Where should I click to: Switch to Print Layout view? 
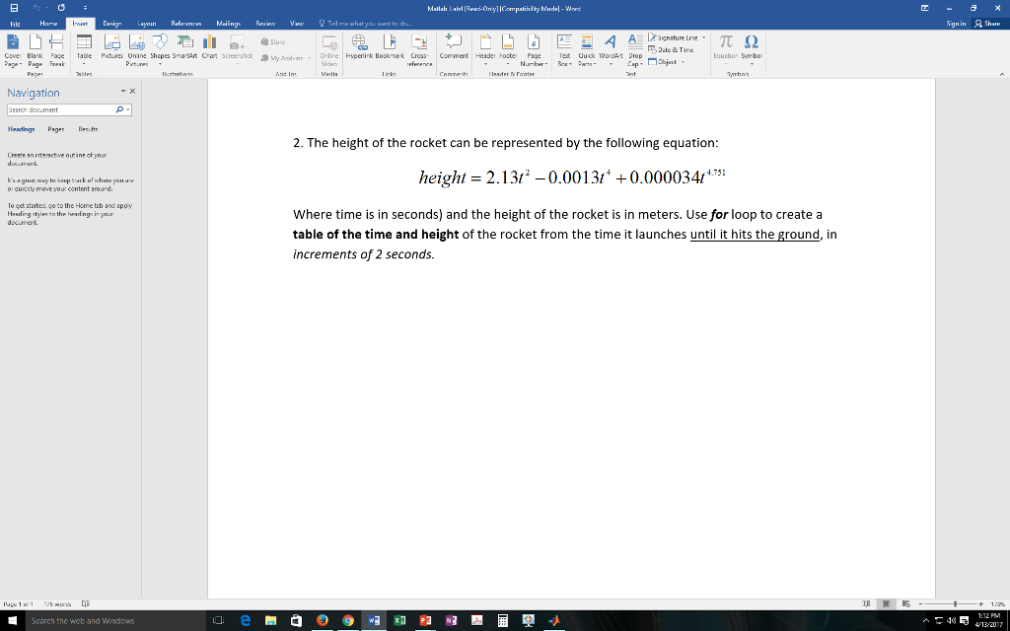click(887, 604)
